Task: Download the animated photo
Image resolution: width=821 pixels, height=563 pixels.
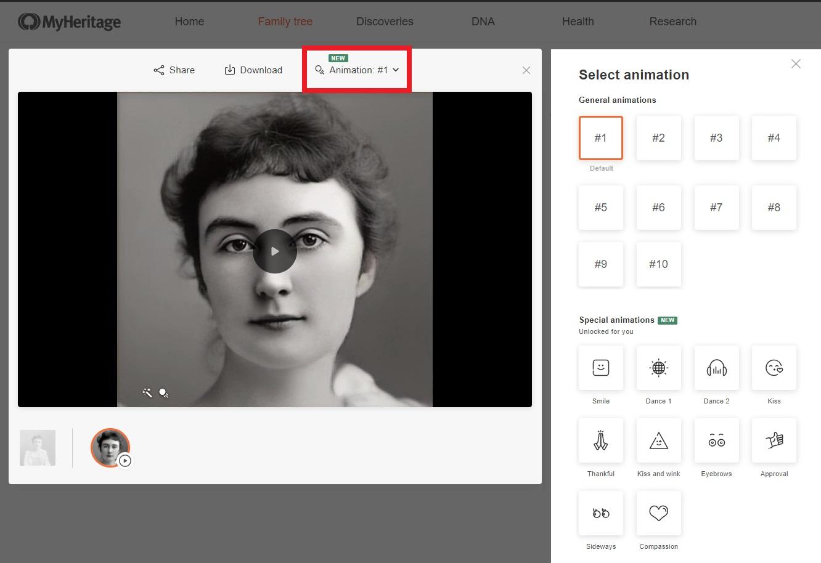Action: click(253, 70)
